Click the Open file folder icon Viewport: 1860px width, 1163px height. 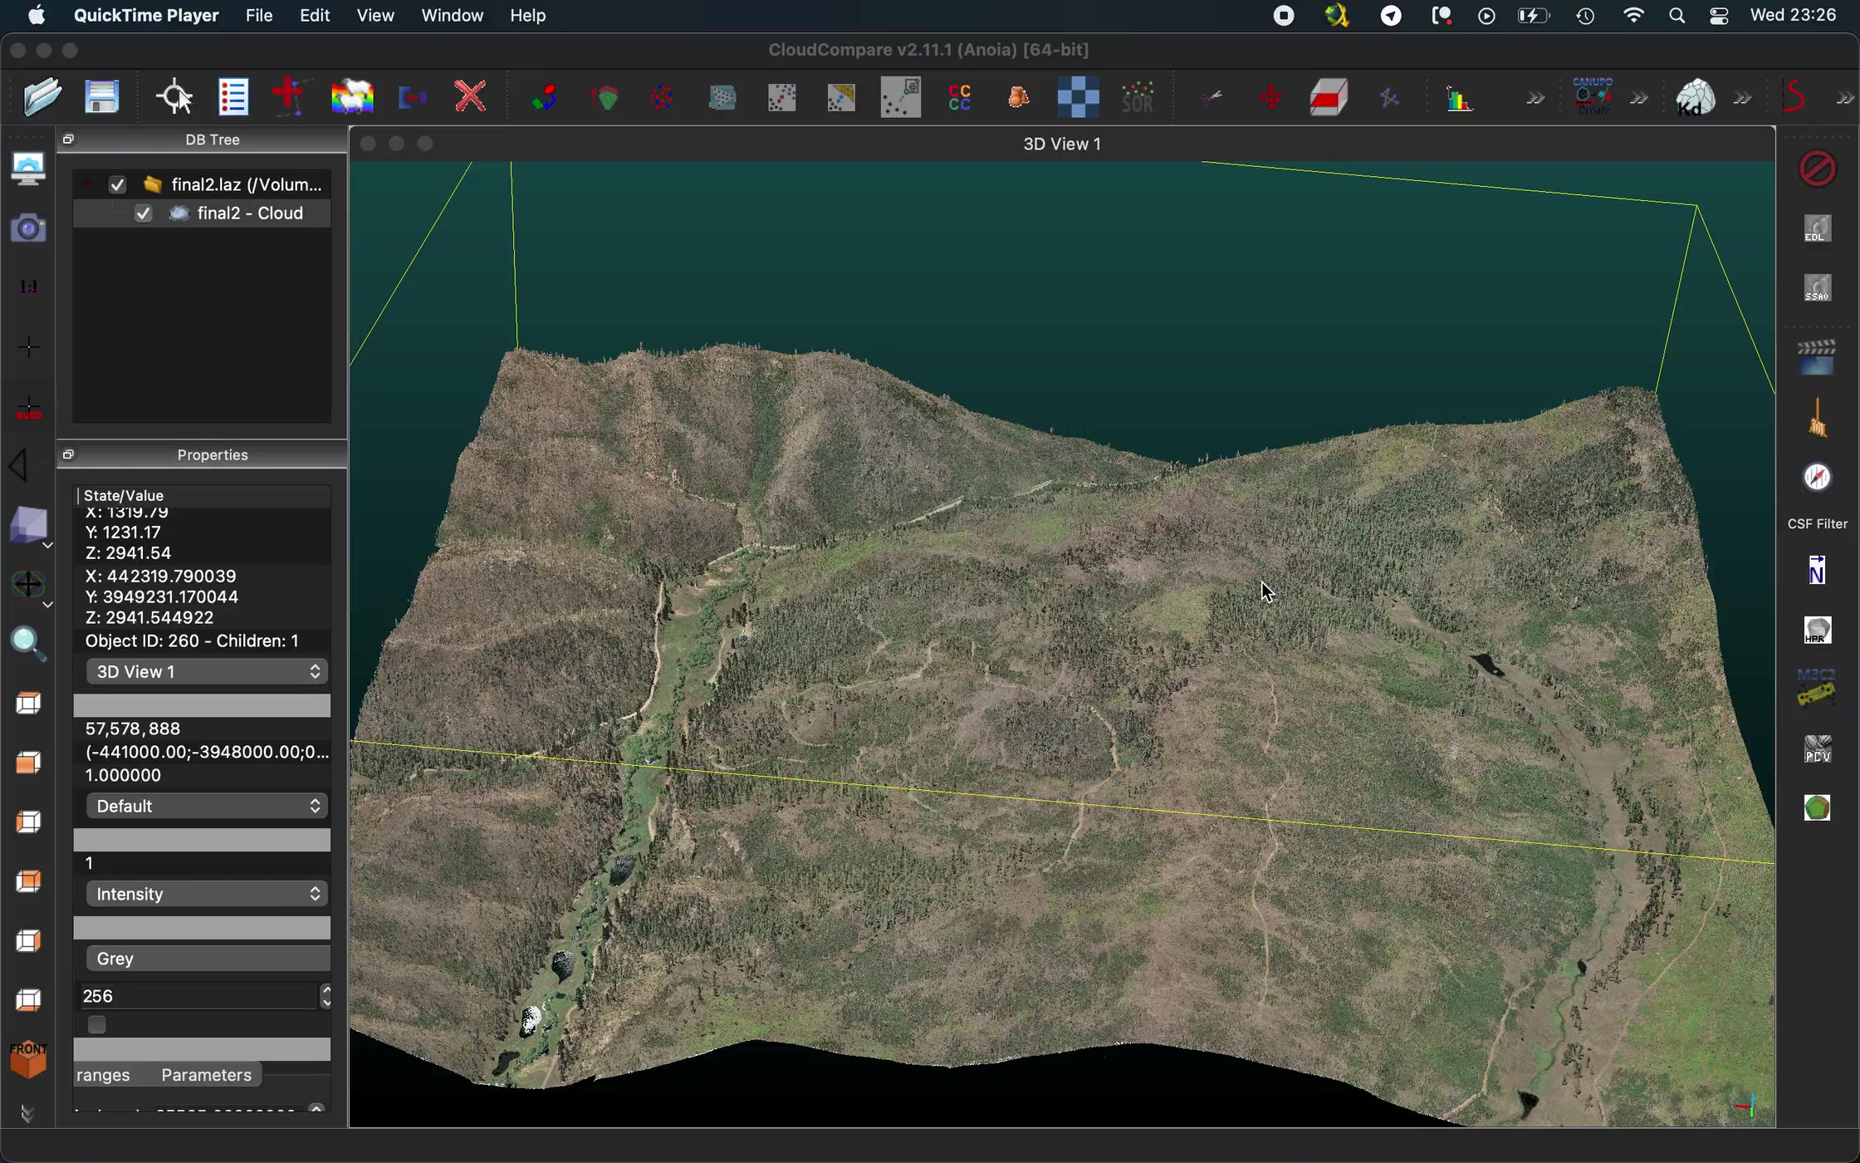(40, 97)
